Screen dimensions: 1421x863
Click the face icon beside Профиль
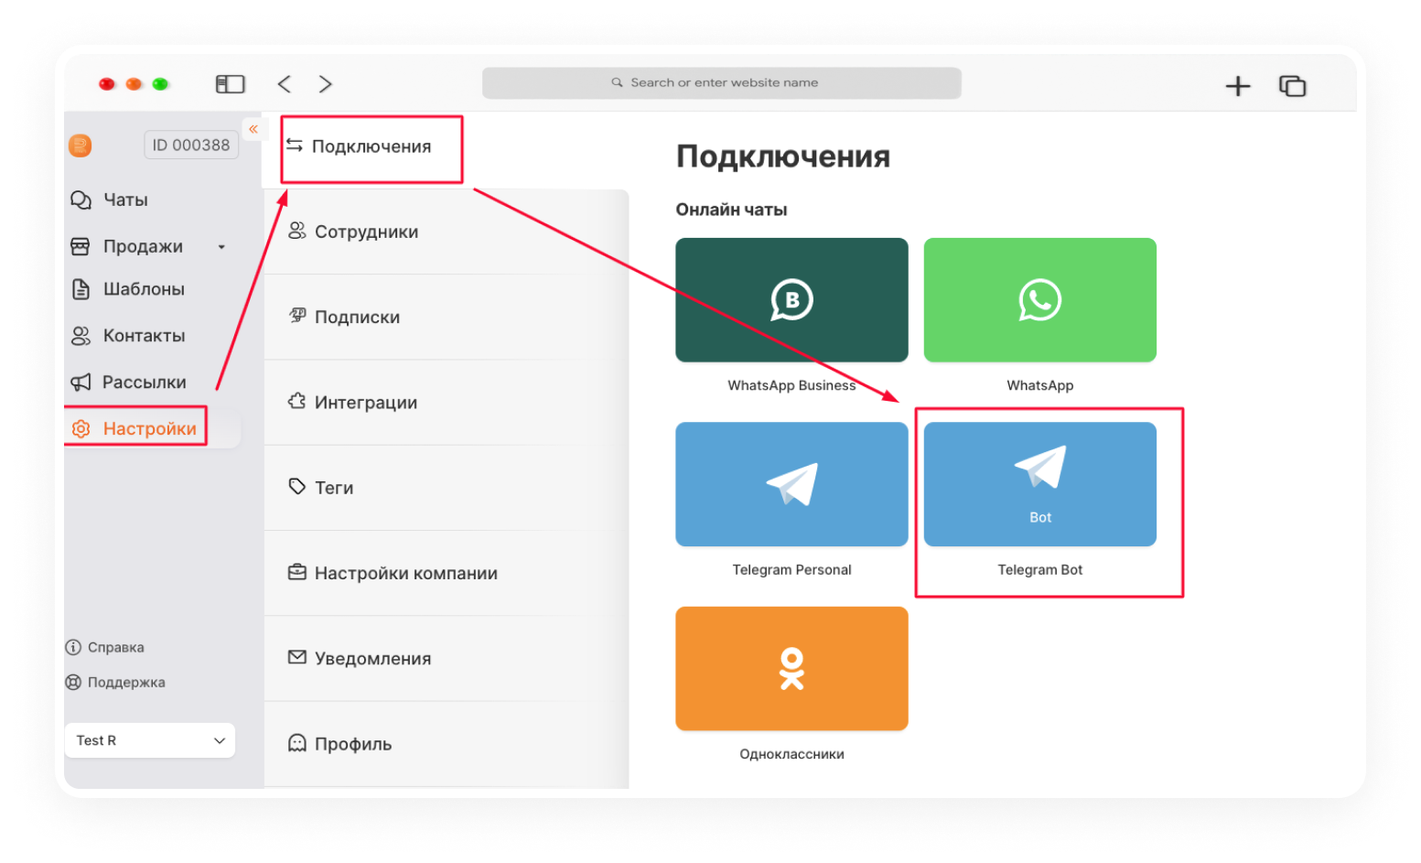click(297, 742)
